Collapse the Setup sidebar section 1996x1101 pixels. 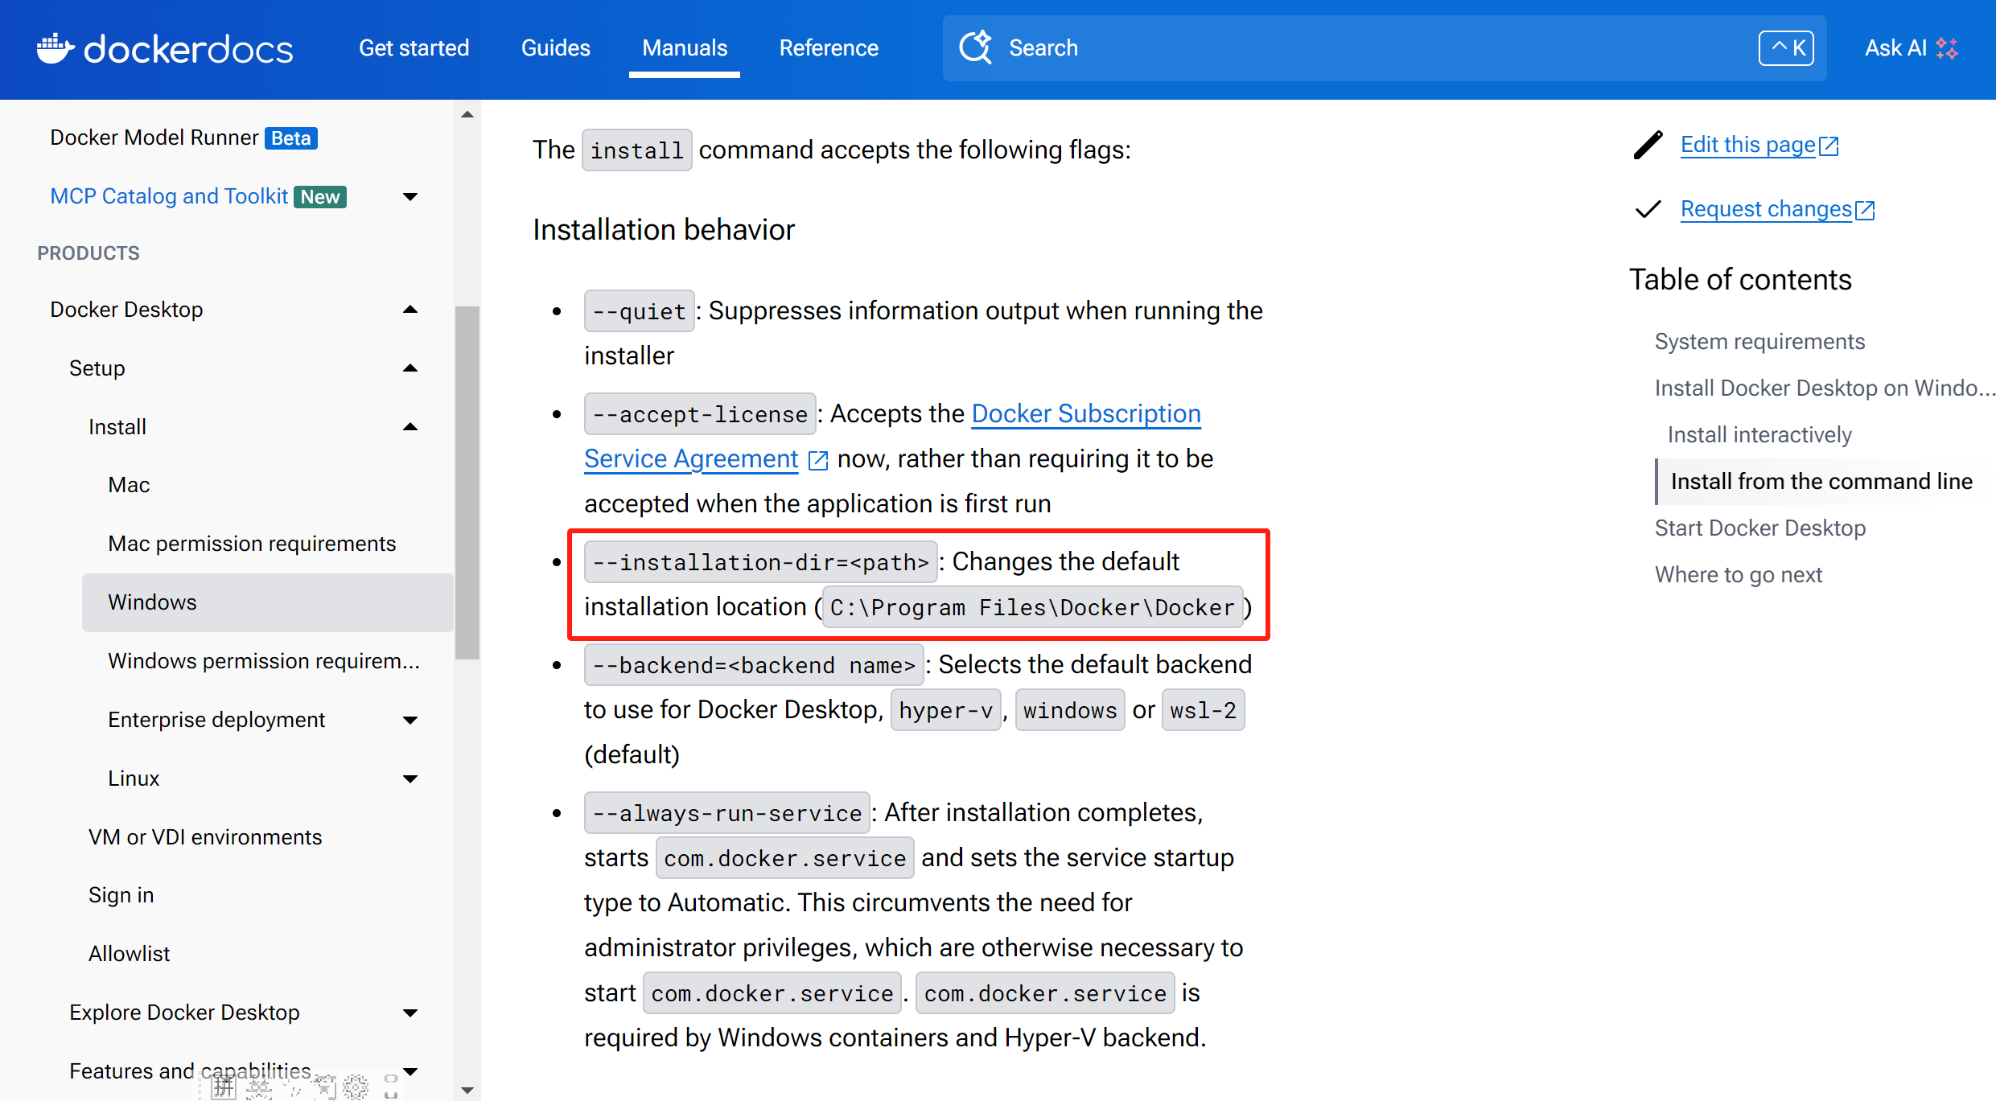[x=410, y=368]
